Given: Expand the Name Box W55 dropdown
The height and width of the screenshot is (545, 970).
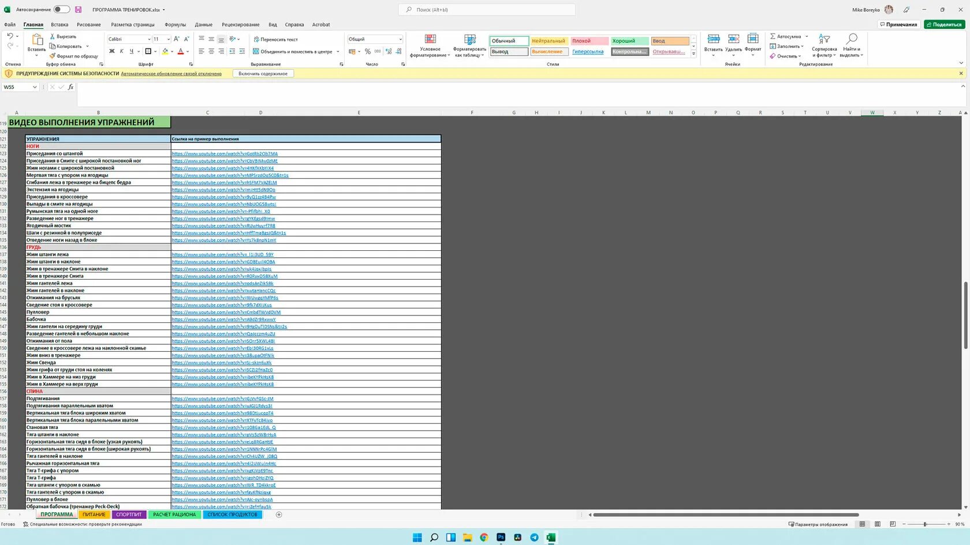Looking at the screenshot, I should (x=35, y=87).
